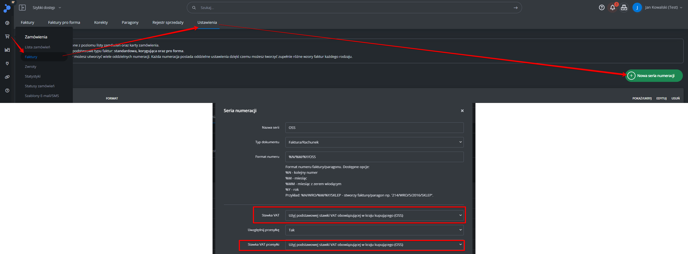Screen dimensions: 688x254
Task: Toggle the sidebar panel collapse icon
Action: [22, 8]
